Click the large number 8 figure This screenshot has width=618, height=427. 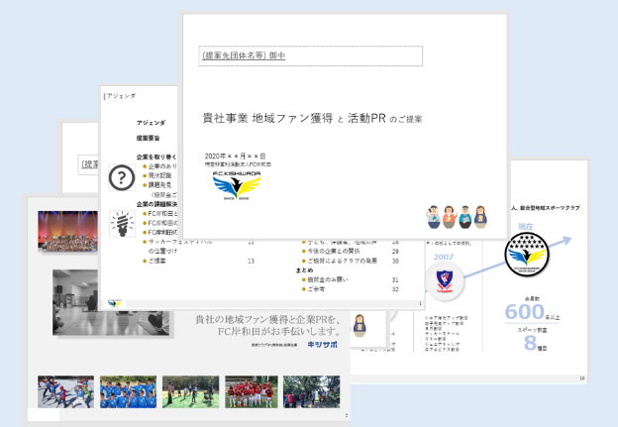click(530, 343)
